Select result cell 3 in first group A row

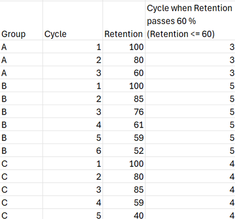pos(190,47)
